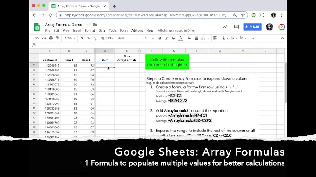
Task: Open the Form menu
Action: click(x=124, y=30)
